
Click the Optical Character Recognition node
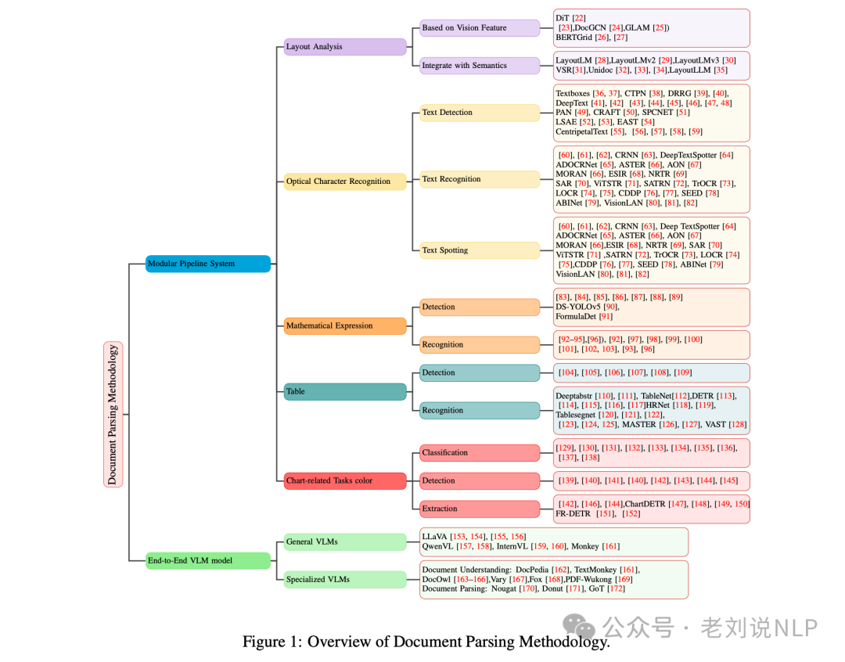[344, 182]
